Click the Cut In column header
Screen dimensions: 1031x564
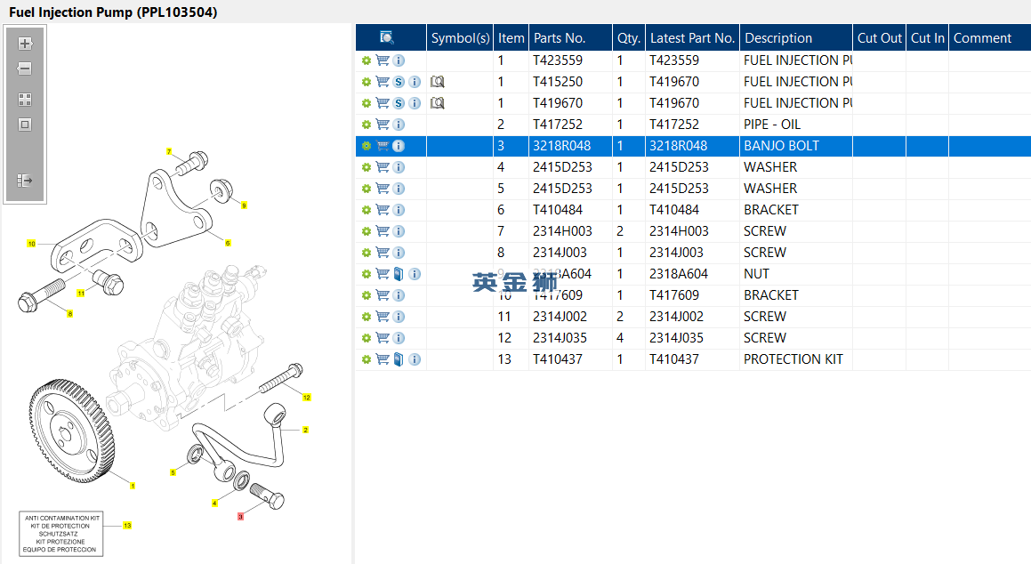927,38
